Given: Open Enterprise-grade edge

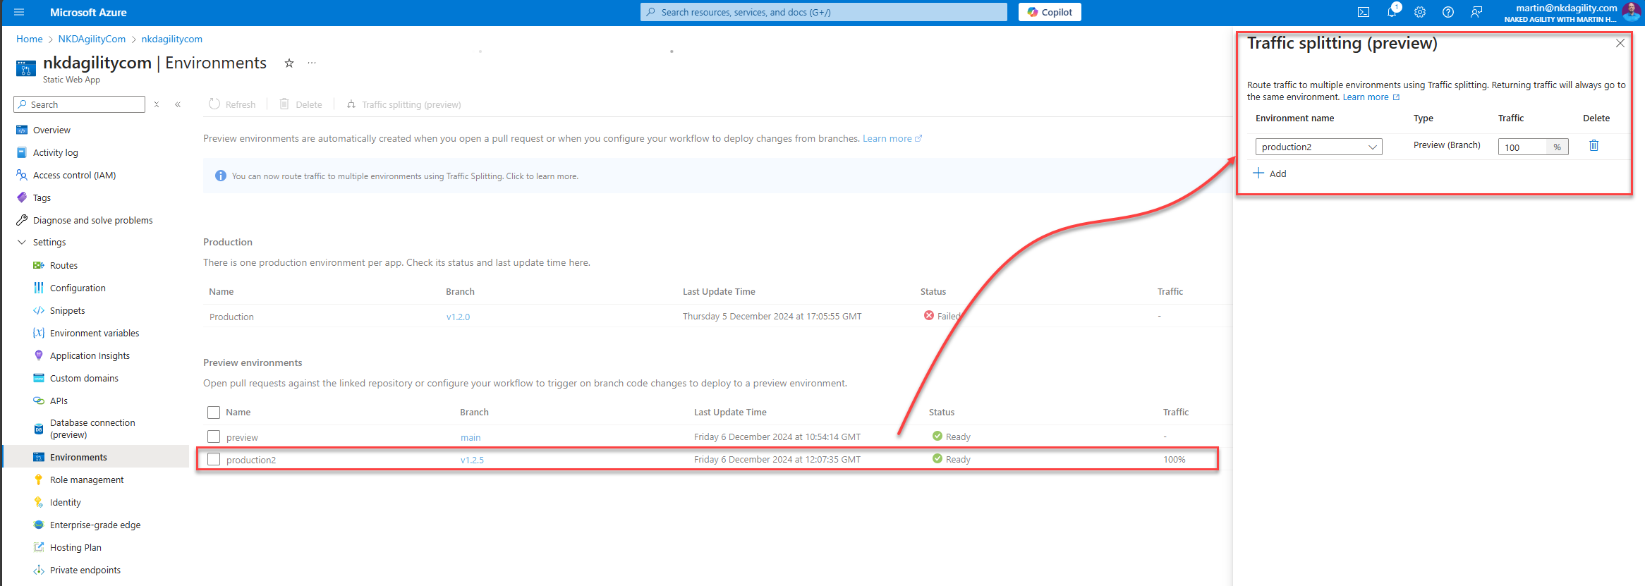Looking at the screenshot, I should [x=95, y=525].
